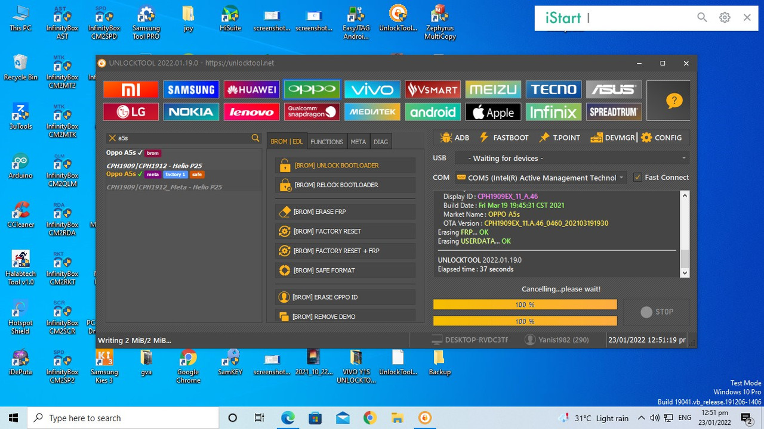Click the Yanis1982 (290) user status

tap(557, 340)
